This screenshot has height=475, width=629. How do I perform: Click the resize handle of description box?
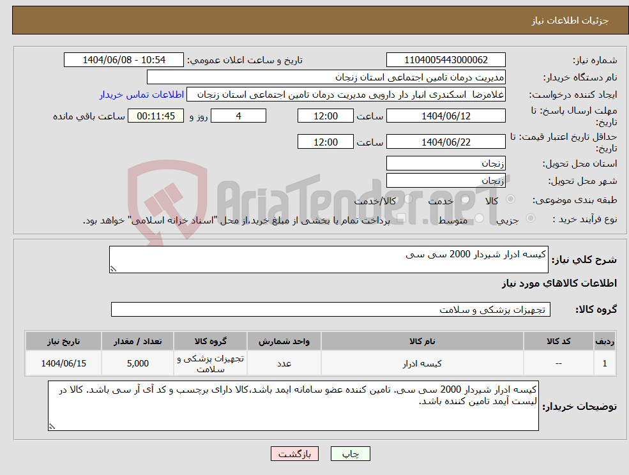click(x=113, y=269)
